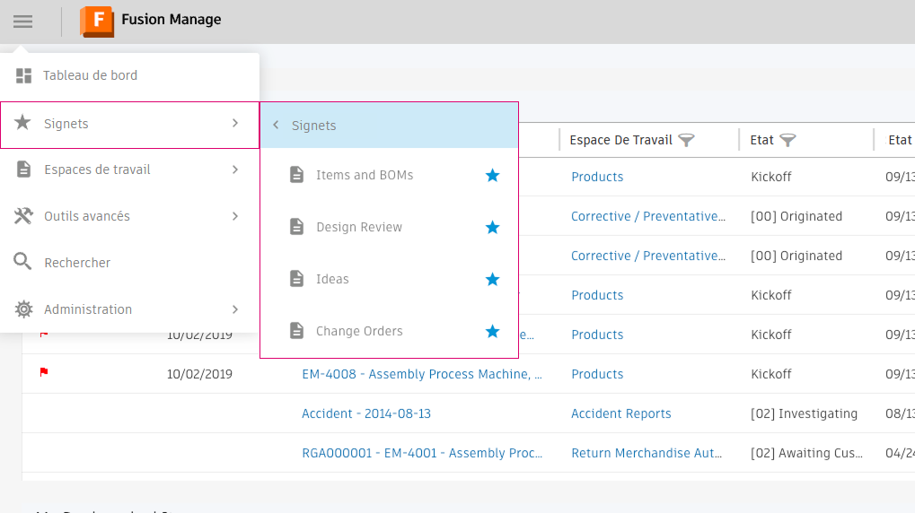Open the Change Orders bookmark
The image size is (915, 513).
(x=359, y=332)
